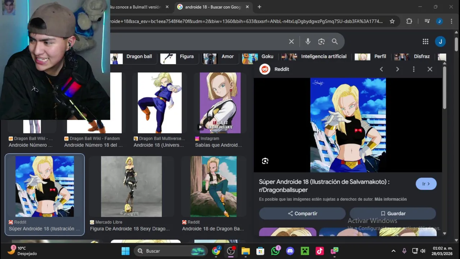This screenshot has height=259, width=460.
Task: Open TikTok from the taskbar
Action: pyautogui.click(x=319, y=251)
